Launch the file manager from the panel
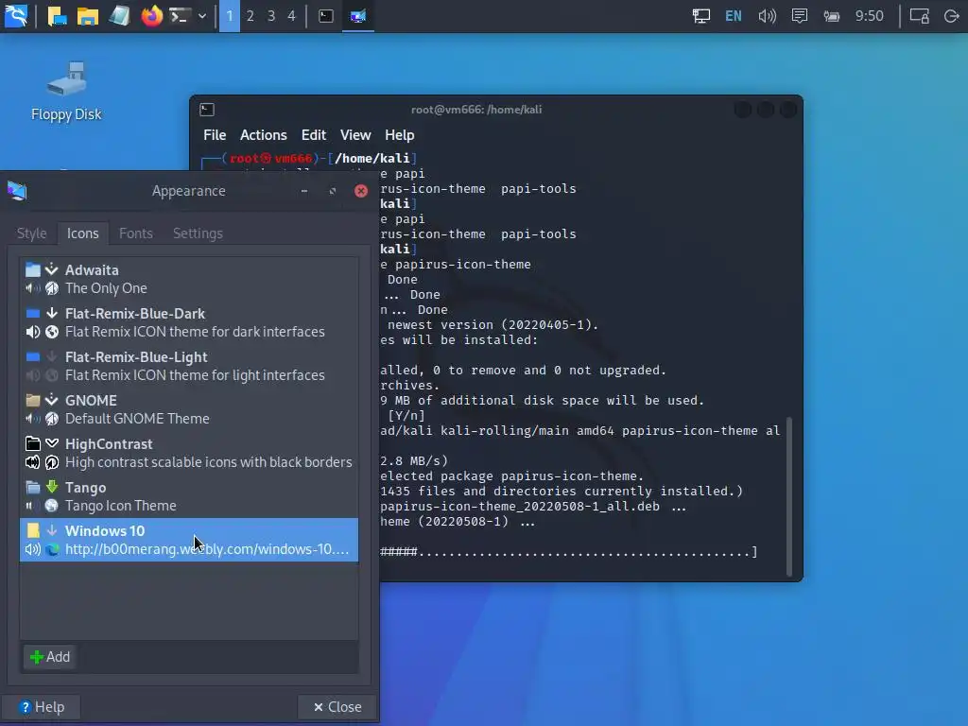 (88, 16)
